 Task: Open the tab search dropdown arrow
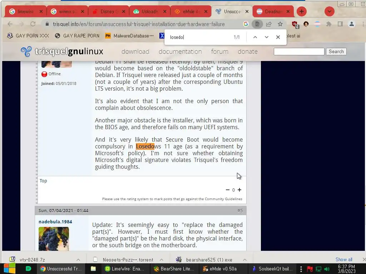329,11
